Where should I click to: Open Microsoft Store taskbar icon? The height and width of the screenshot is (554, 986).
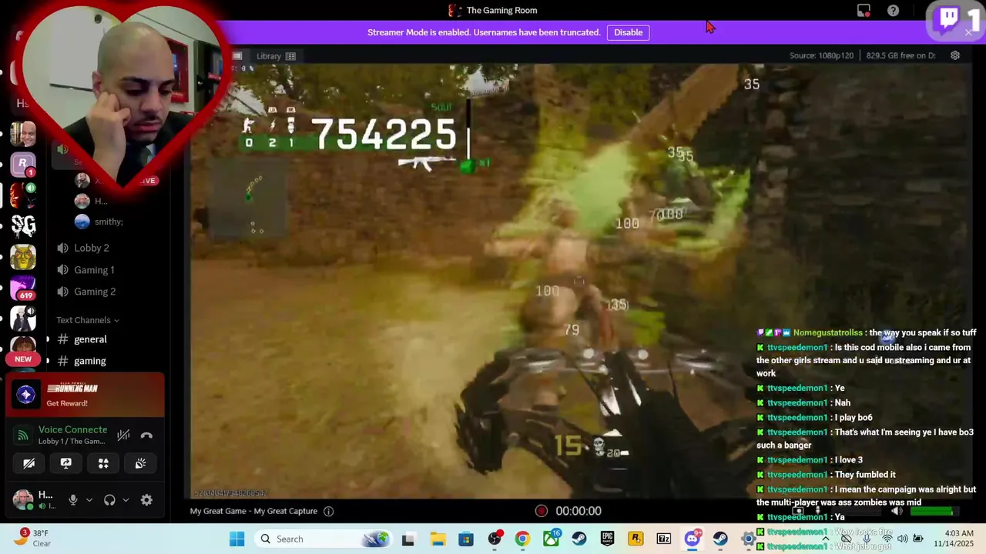(466, 539)
